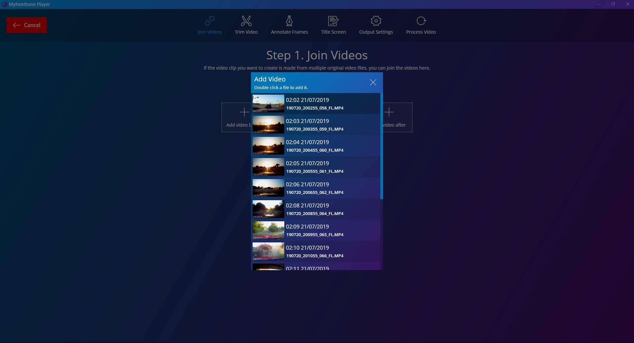The image size is (634, 343).
Task: Click the plus icon for adding video after
Action: tap(389, 112)
